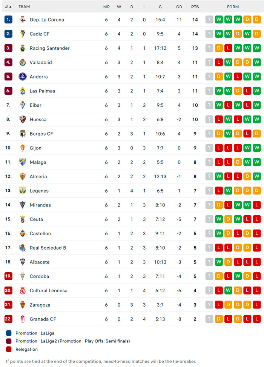Click the GD column header

click(x=179, y=7)
